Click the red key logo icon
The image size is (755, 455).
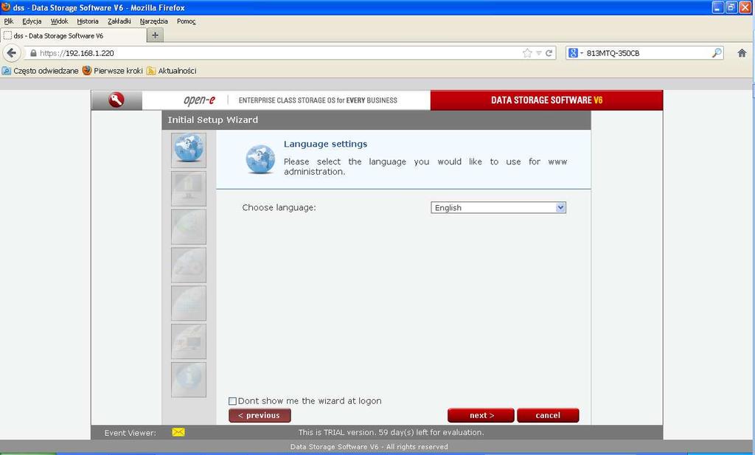[x=116, y=100]
